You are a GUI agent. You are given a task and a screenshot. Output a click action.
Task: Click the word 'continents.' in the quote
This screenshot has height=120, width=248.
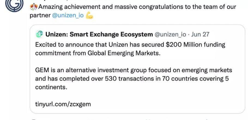[x=51, y=87]
